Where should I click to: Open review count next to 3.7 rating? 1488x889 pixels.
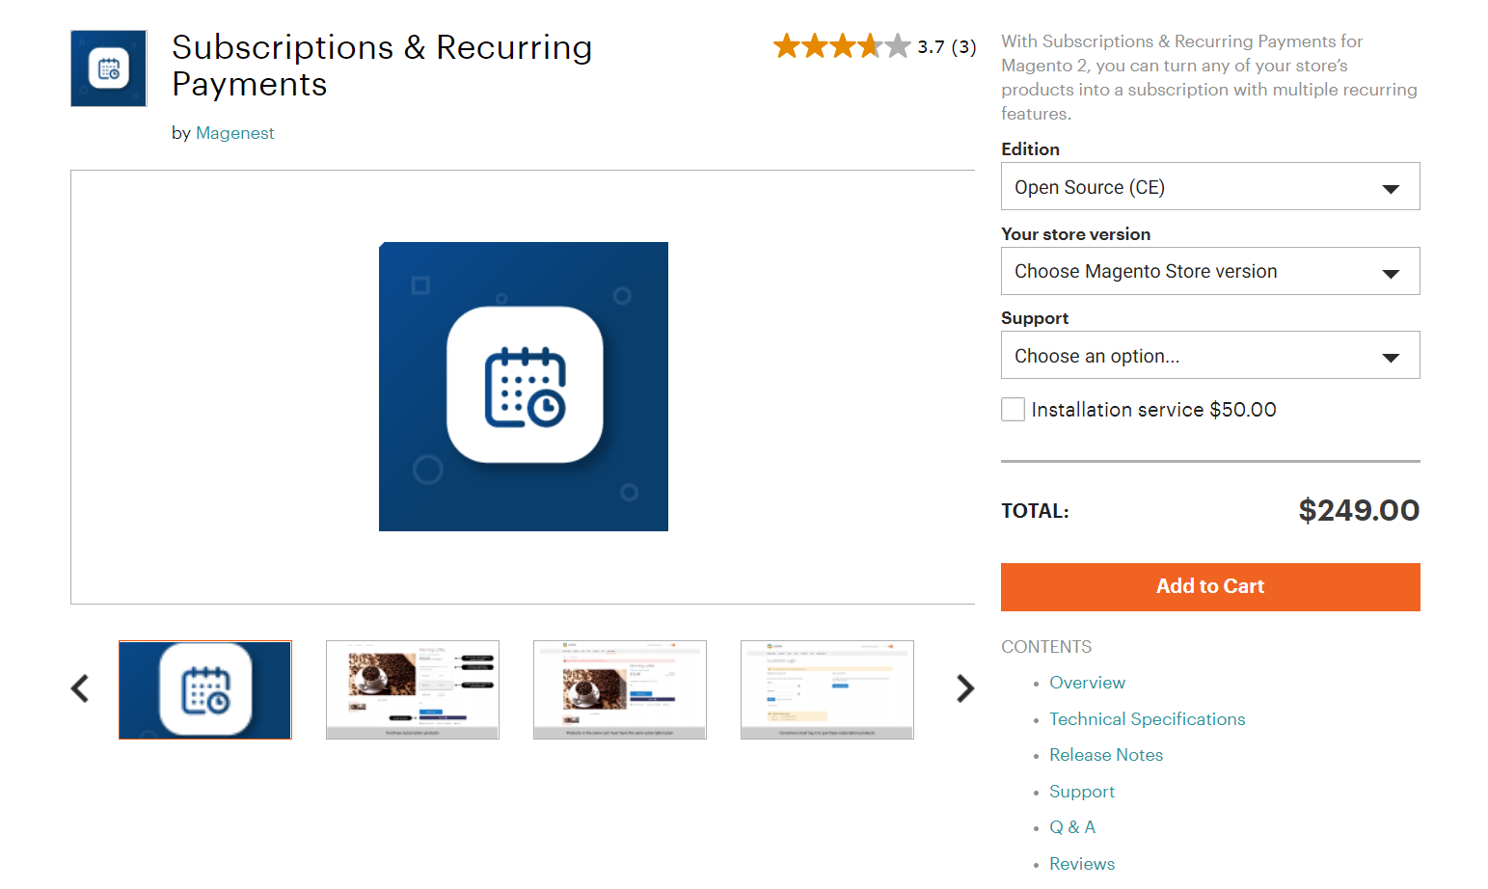963,47
